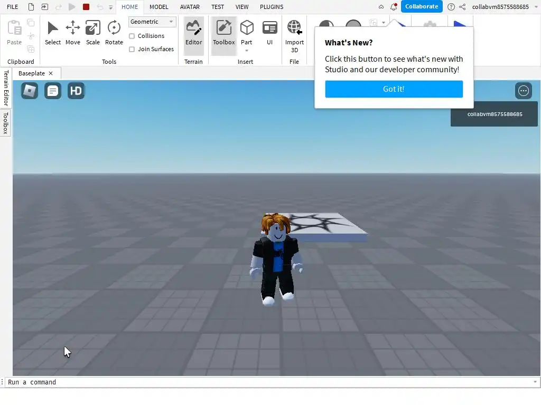The width and height of the screenshot is (541, 405).
Task: Collapse the ribbon with the caret icon
Action: 381,7
